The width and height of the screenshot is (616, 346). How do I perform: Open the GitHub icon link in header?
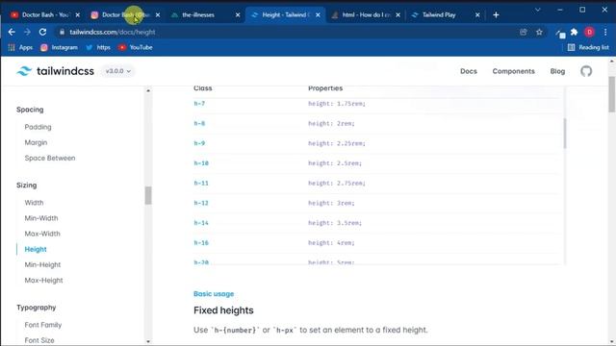coord(586,71)
